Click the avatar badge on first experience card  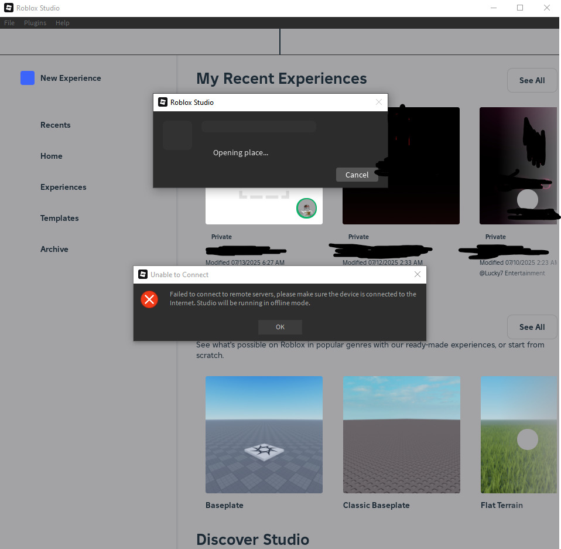[x=307, y=208]
